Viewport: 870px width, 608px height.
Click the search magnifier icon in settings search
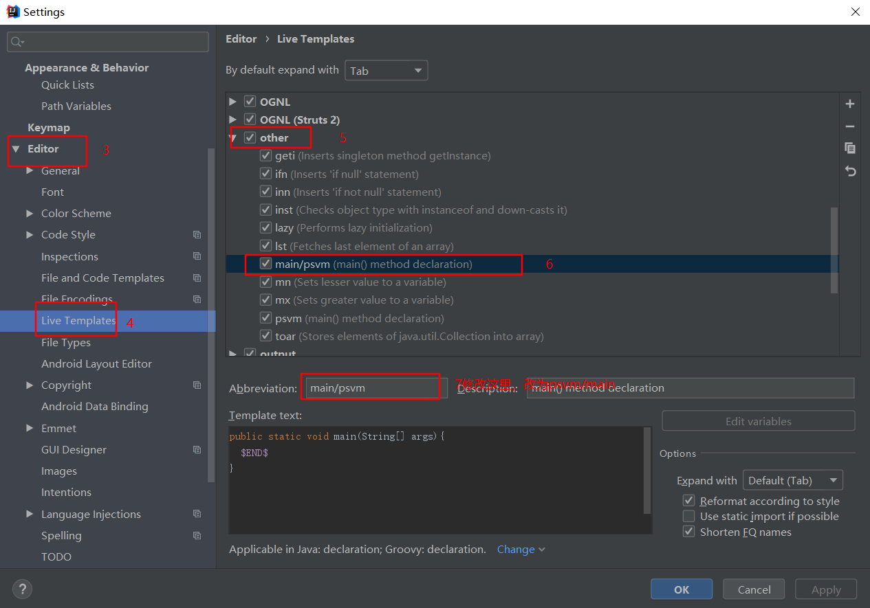tap(17, 42)
